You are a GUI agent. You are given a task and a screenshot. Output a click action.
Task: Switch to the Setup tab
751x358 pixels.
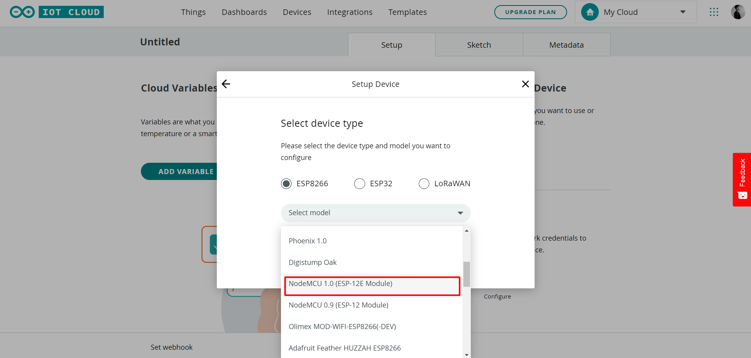coord(392,45)
